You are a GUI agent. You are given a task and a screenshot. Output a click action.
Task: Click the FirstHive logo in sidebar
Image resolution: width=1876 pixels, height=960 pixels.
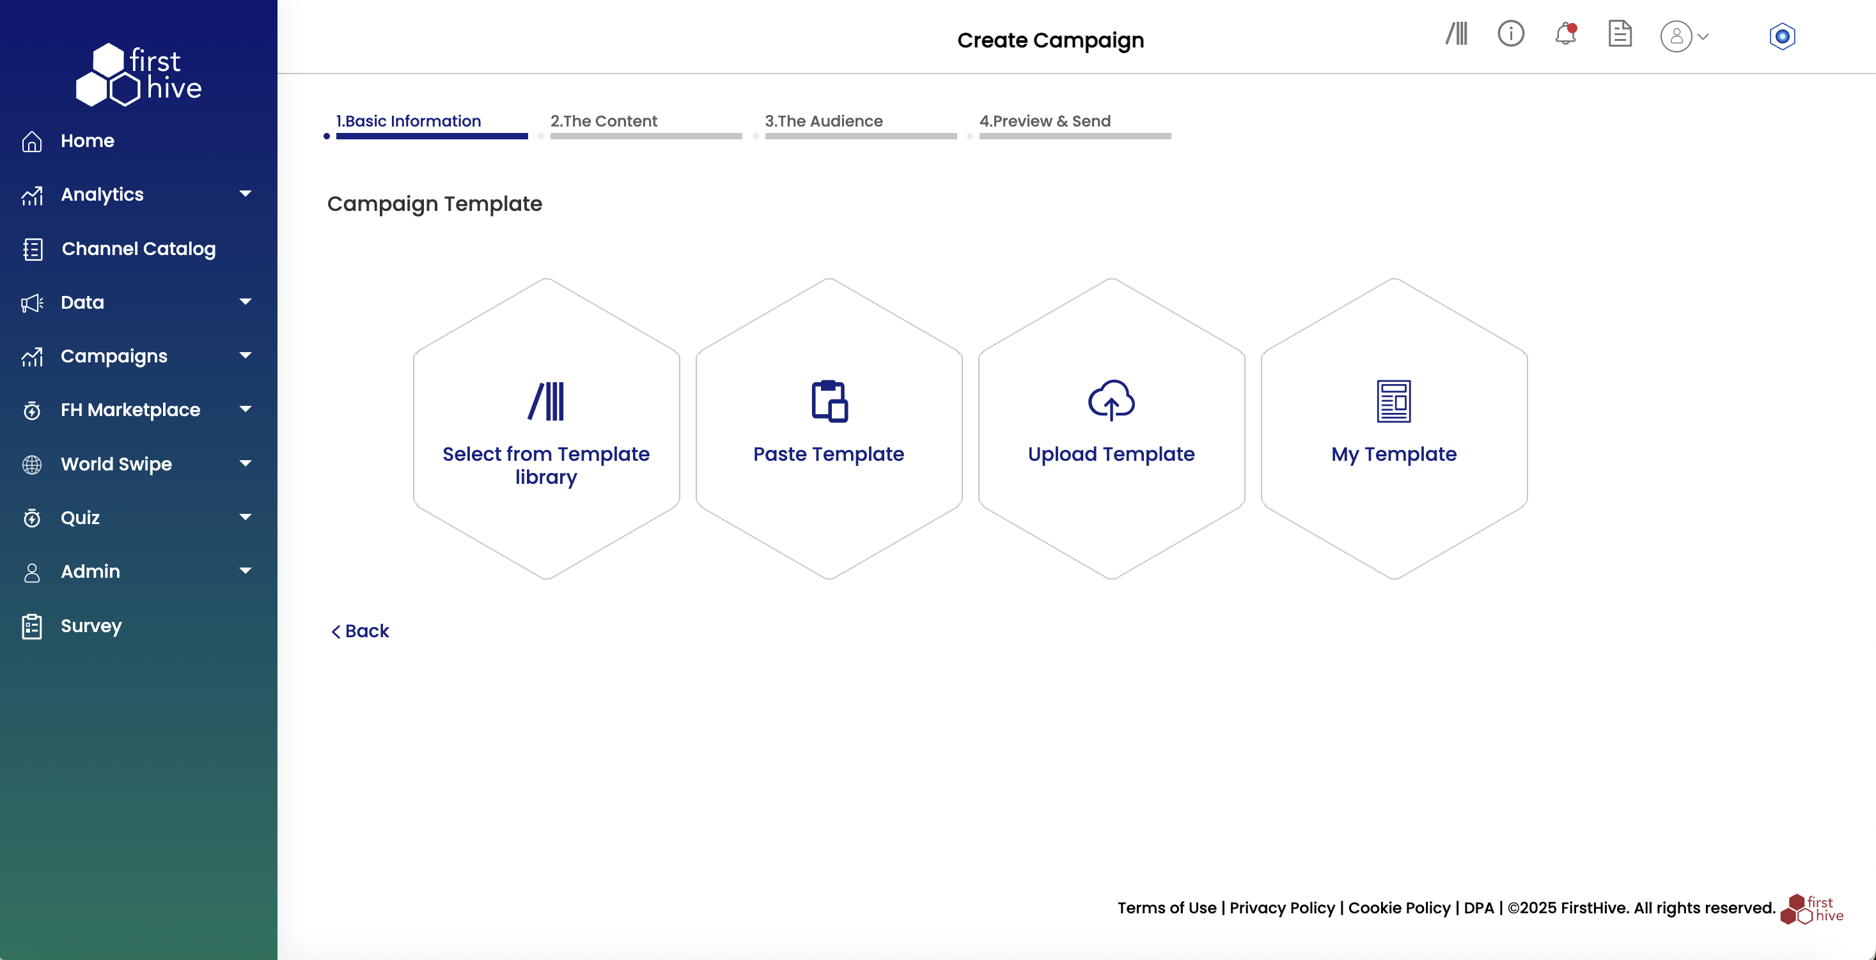pyautogui.click(x=138, y=75)
